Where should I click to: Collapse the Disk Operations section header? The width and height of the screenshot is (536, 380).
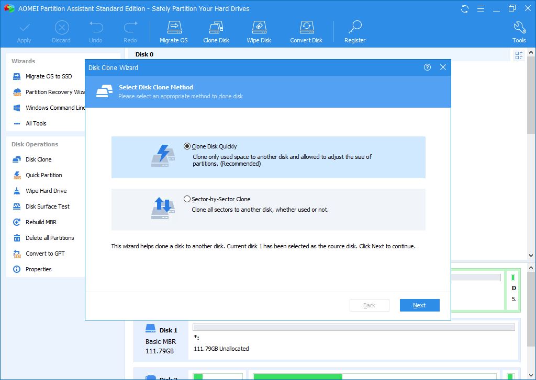(x=35, y=144)
